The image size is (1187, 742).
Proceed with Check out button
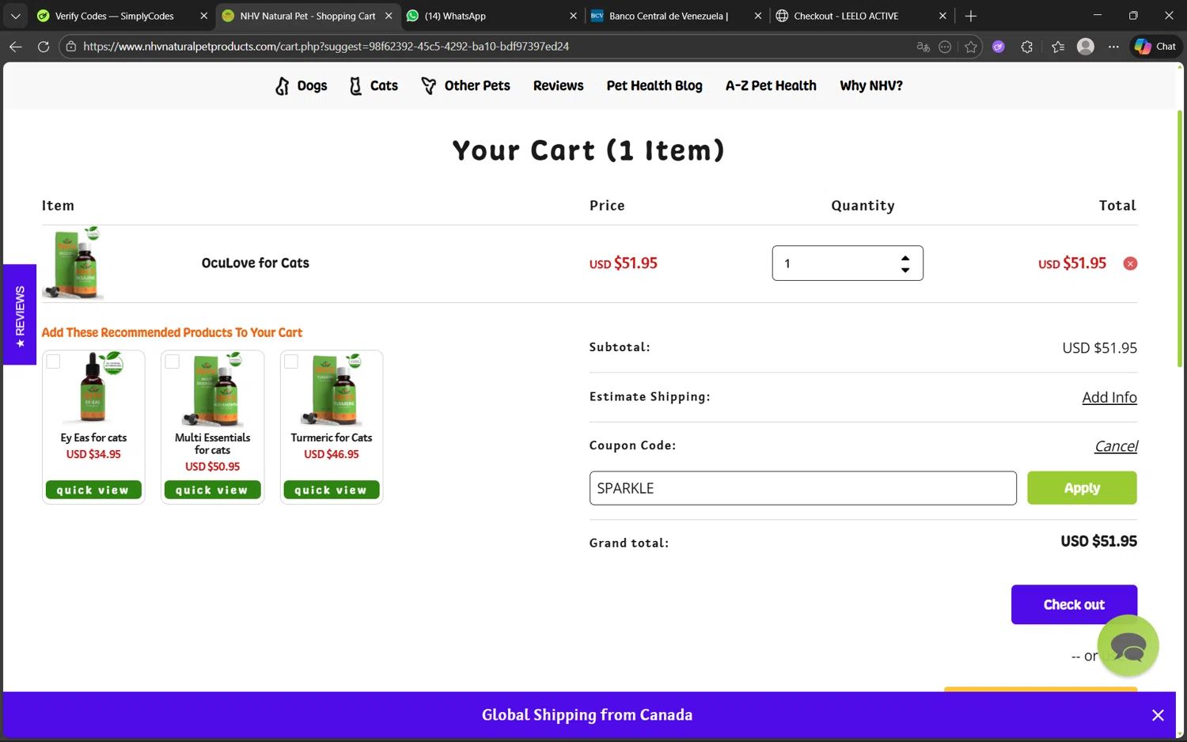(1074, 604)
